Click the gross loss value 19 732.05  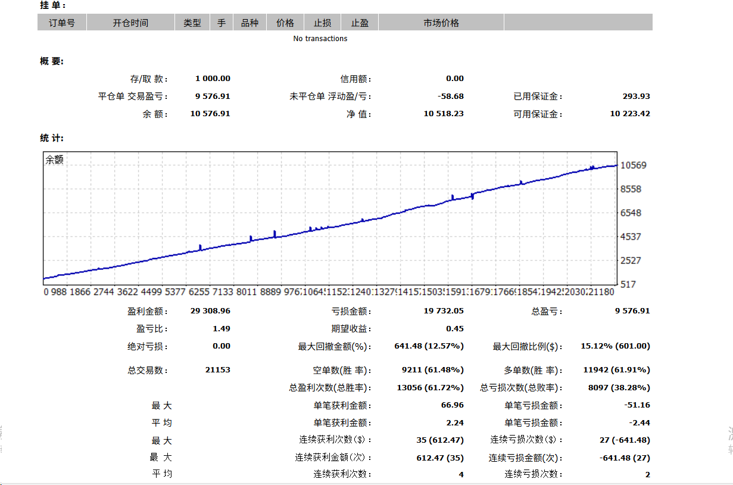tap(444, 310)
